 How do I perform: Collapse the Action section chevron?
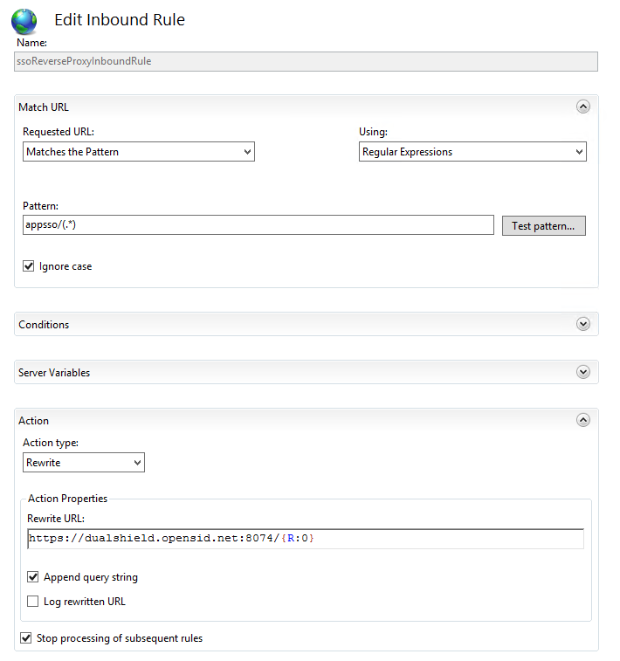tap(583, 420)
